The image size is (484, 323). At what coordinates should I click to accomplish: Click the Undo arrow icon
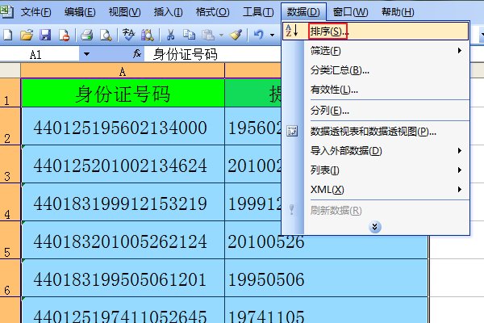coord(259,34)
